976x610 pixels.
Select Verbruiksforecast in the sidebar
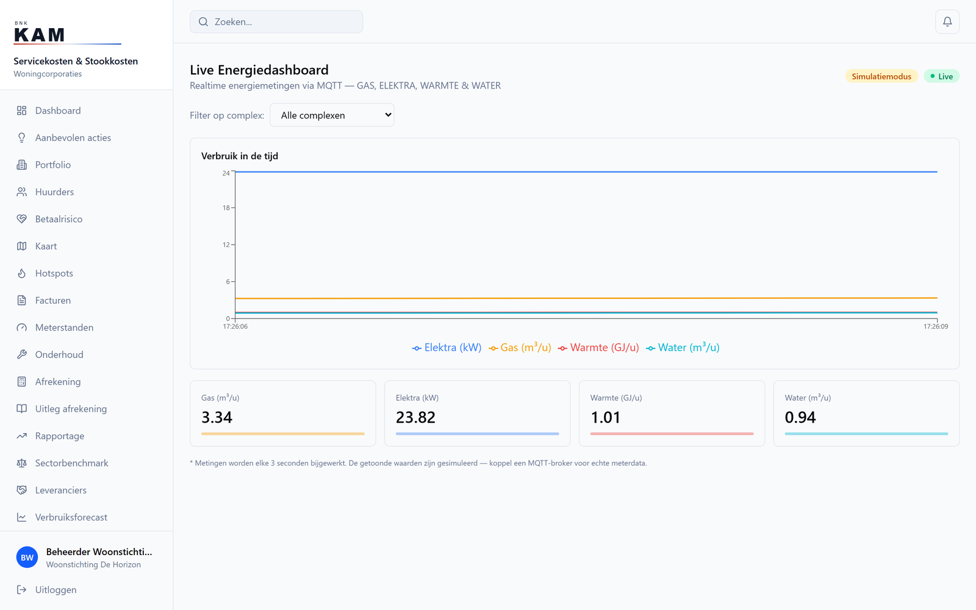86,517
